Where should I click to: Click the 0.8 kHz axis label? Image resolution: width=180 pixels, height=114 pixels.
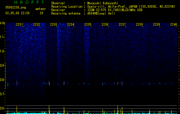pos(3,80)
